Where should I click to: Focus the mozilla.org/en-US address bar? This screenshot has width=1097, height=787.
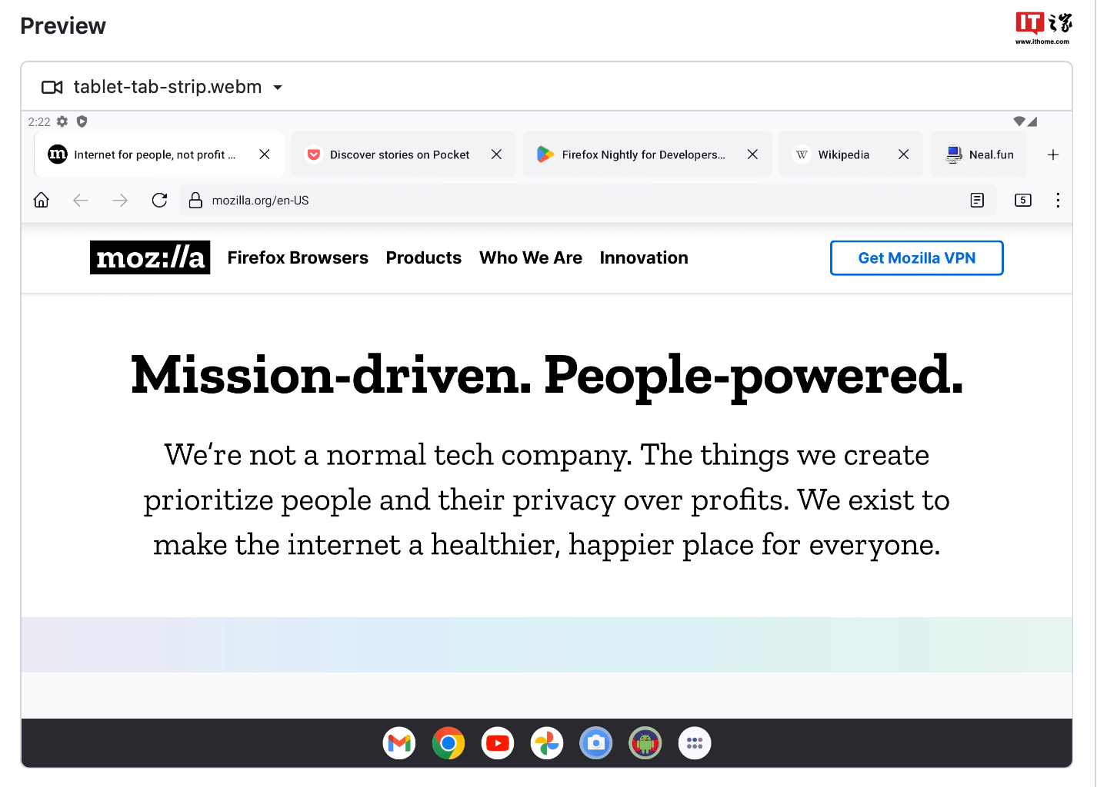point(588,201)
